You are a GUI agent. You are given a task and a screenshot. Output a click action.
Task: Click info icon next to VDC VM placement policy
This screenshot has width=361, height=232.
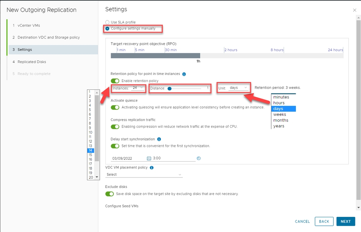(152, 168)
